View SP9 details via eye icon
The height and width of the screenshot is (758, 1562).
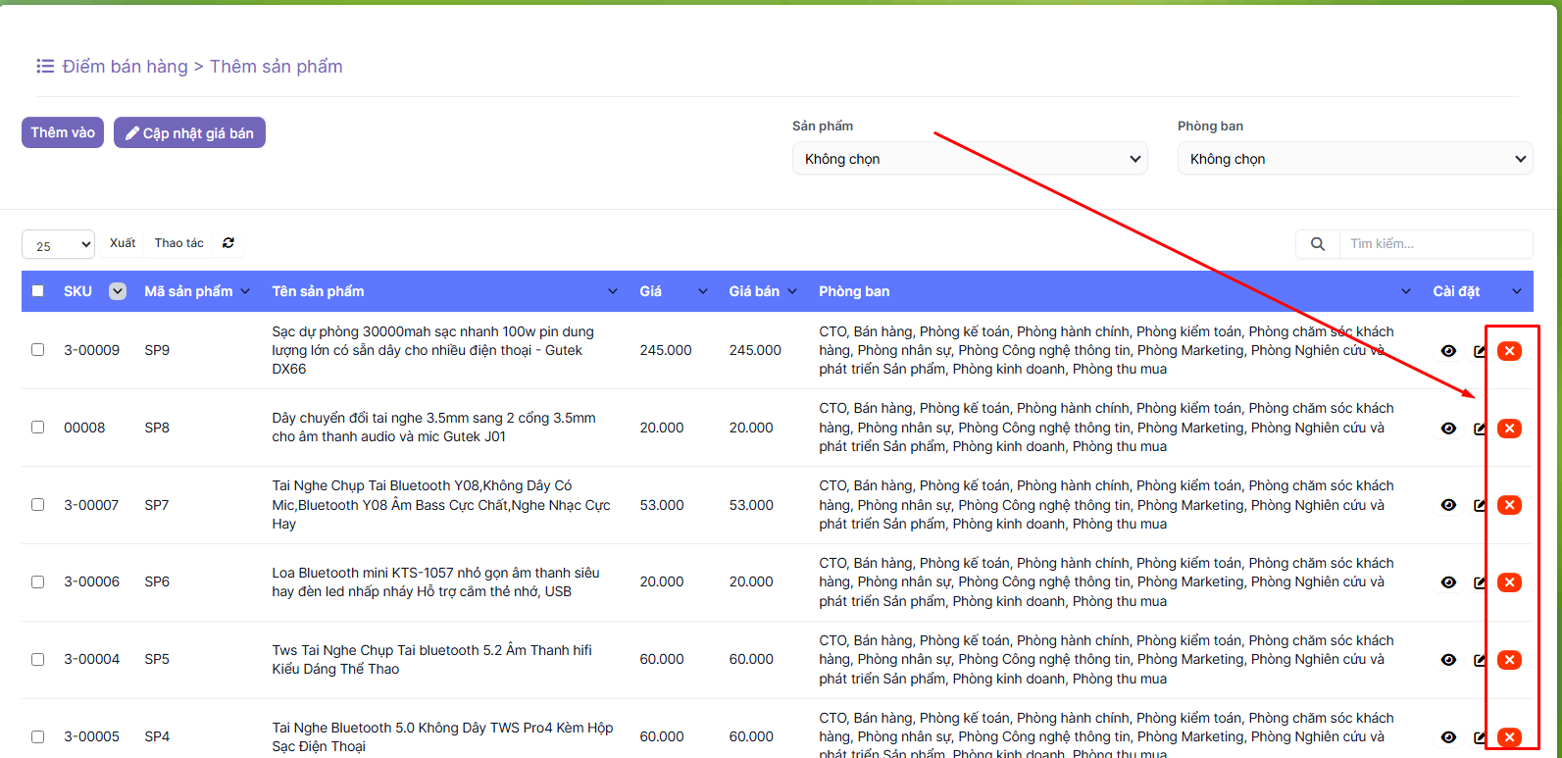point(1448,351)
